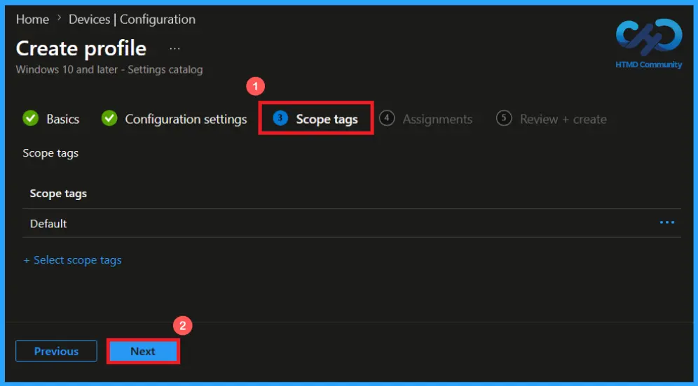Open the Assignments step
This screenshot has width=698, height=386.
point(437,119)
